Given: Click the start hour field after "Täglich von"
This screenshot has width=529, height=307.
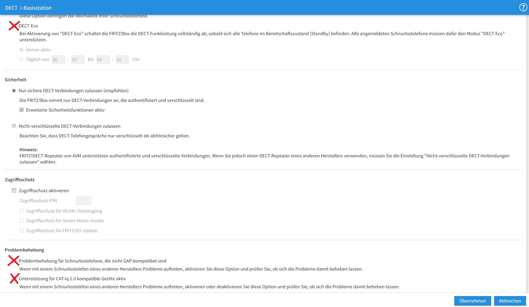Looking at the screenshot, I should [58, 60].
